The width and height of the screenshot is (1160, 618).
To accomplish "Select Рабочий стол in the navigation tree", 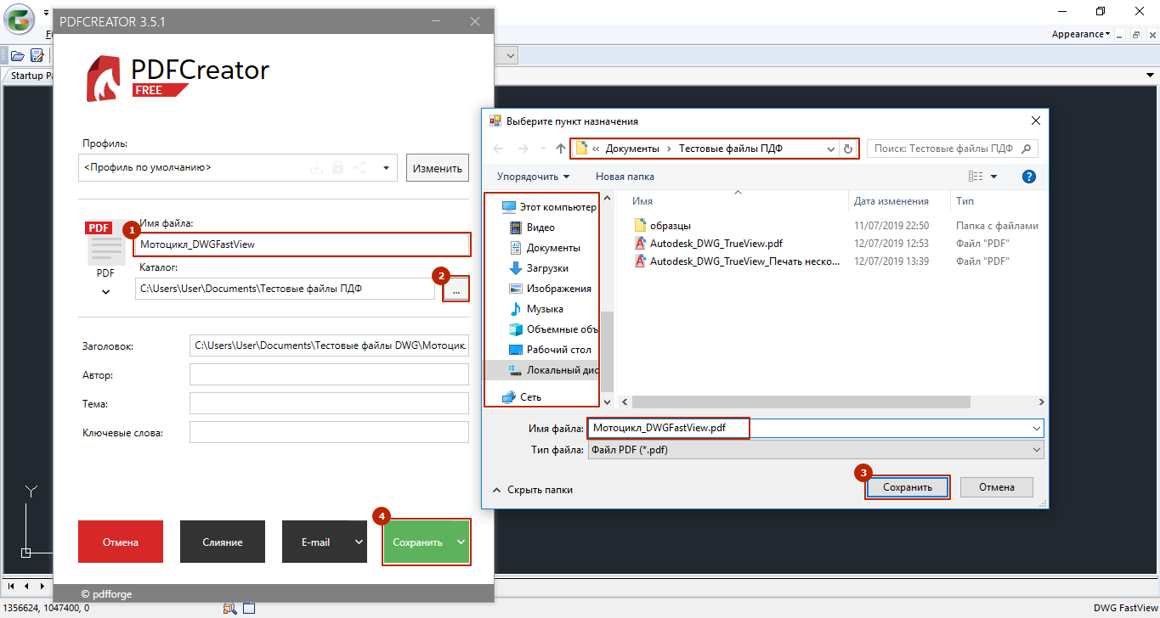I will (549, 350).
